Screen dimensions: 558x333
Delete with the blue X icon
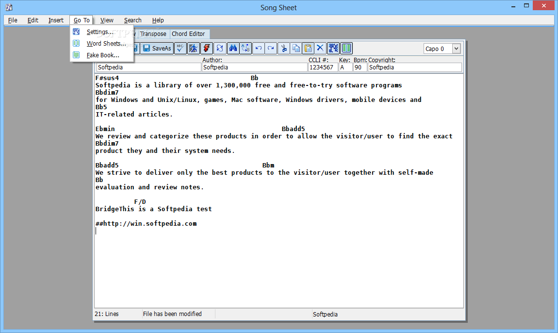coord(320,49)
